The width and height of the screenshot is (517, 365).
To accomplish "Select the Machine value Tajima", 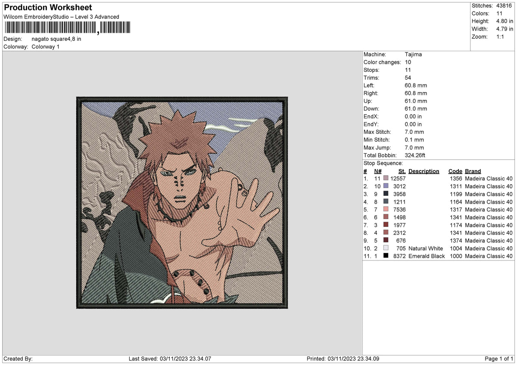I will (413, 55).
